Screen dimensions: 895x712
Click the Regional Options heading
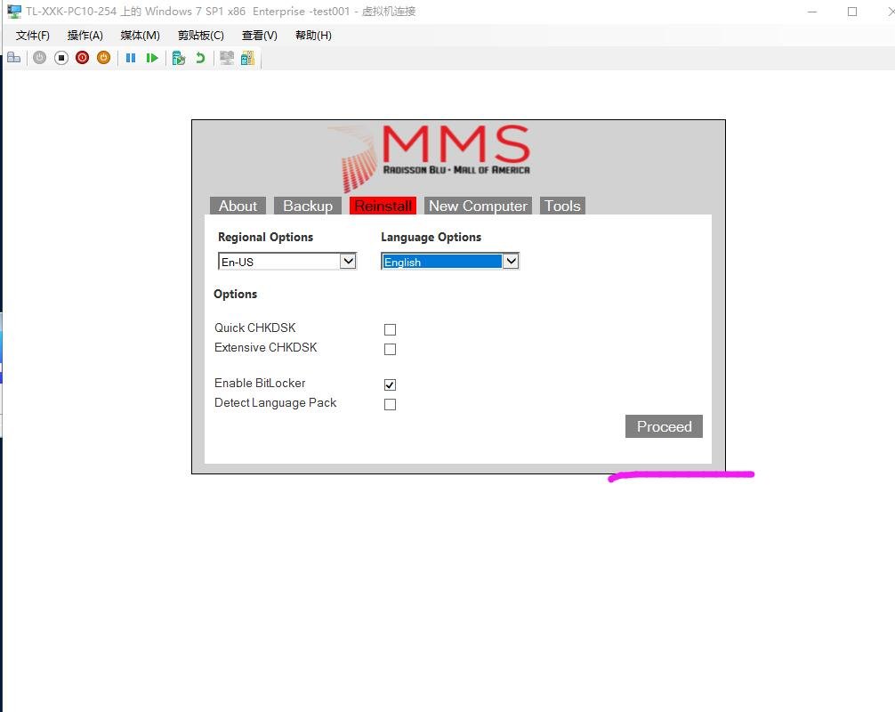[x=265, y=237]
